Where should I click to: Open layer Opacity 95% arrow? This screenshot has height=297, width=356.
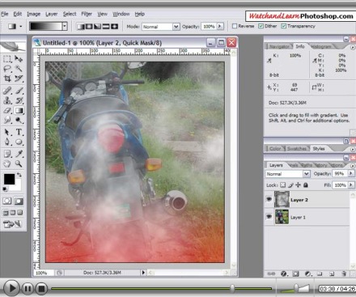pos(351,174)
